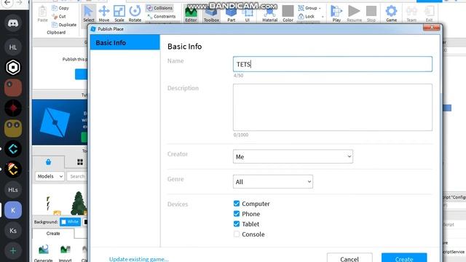Click the Paste clipboard icon
The width and height of the screenshot is (466, 262).
click(x=42, y=14)
